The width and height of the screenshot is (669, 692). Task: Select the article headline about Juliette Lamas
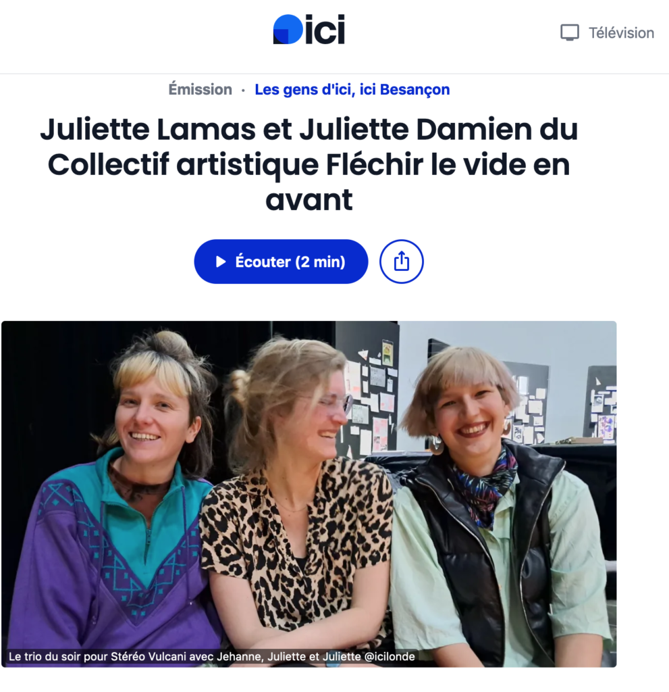point(309,164)
